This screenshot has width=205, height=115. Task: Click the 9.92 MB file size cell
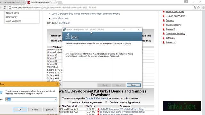click(91, 109)
